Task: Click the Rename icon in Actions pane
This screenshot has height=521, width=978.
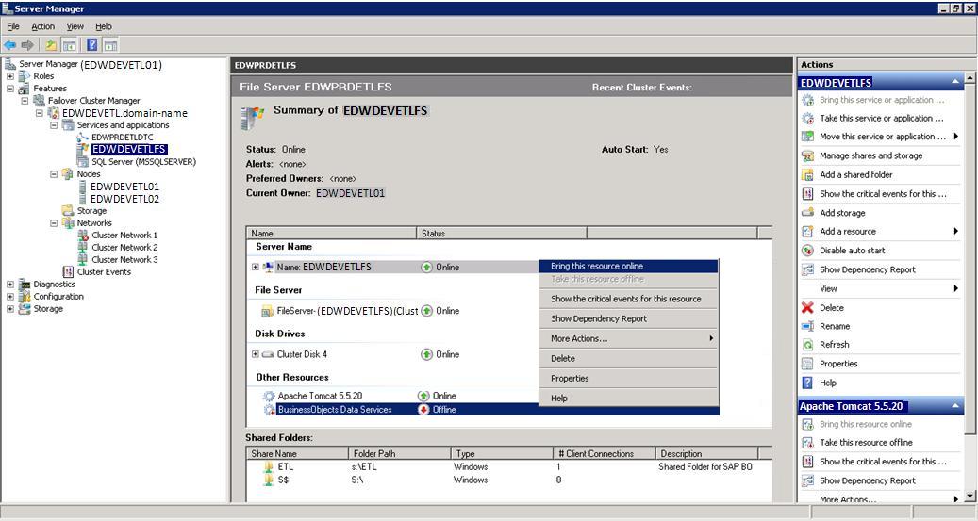Action: click(x=807, y=326)
